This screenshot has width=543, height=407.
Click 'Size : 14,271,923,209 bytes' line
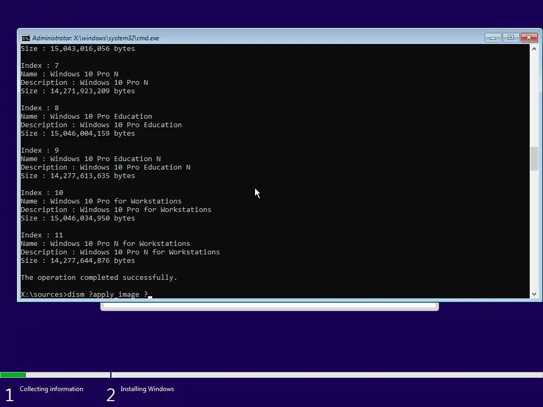coord(77,91)
